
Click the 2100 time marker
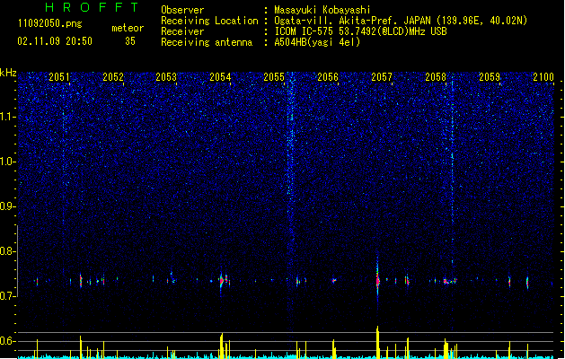click(543, 77)
